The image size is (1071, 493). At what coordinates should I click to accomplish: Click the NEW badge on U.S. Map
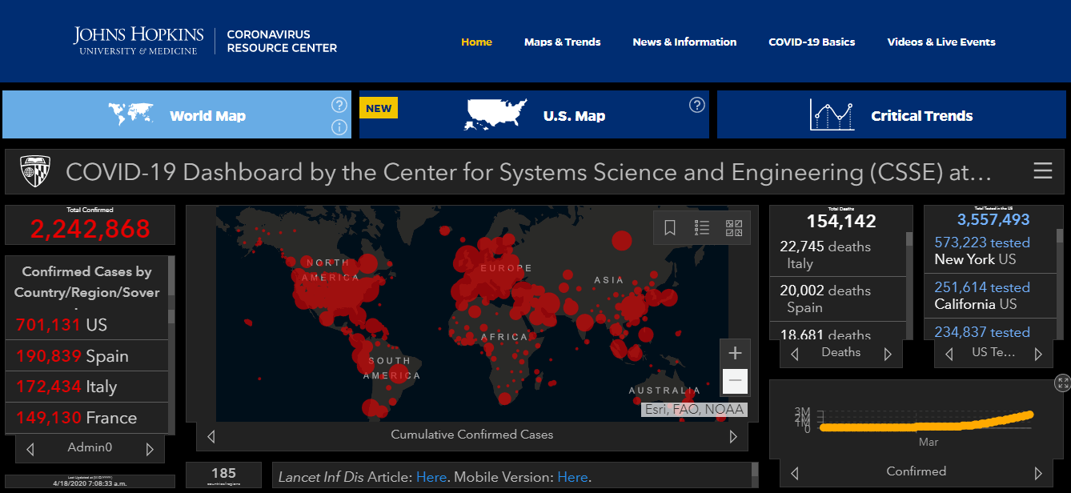[379, 108]
